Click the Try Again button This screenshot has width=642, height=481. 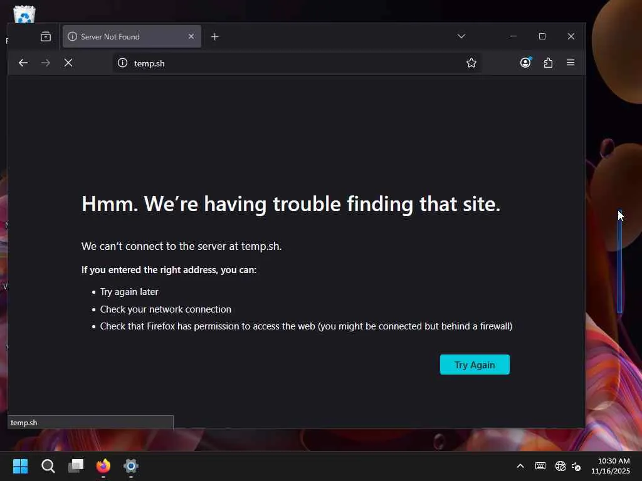coord(475,365)
